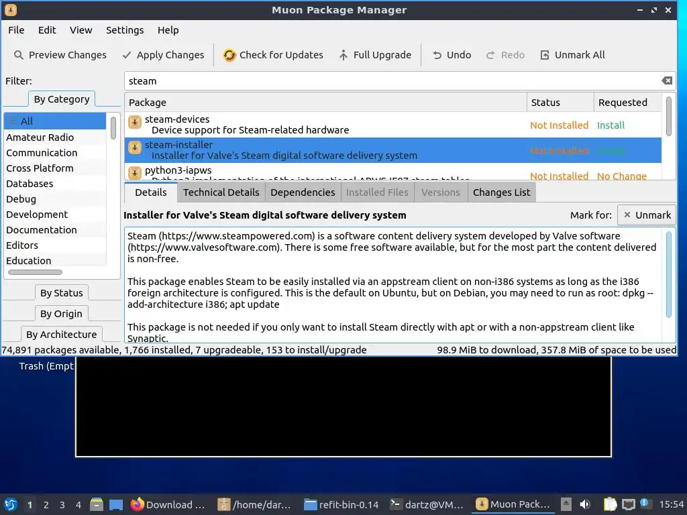
Task: Open the network/display tray icon
Action: point(628,504)
